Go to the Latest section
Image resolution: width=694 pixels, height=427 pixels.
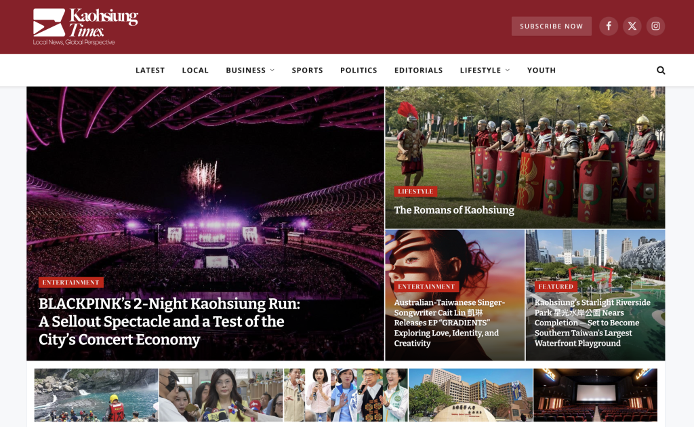point(150,70)
